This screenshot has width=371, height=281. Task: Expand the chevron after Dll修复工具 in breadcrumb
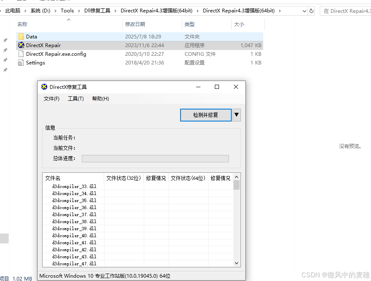pos(115,11)
